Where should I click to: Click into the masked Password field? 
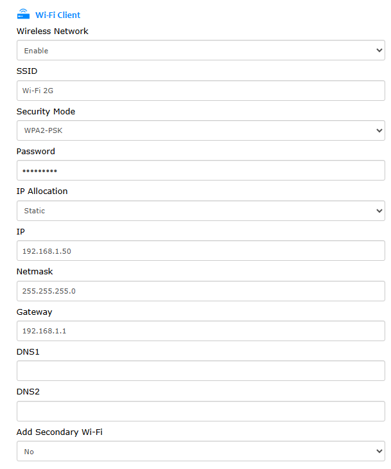point(200,170)
